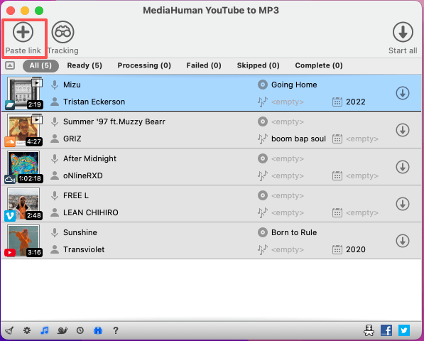Show the Failed (0) tab

pyautogui.click(x=204, y=65)
